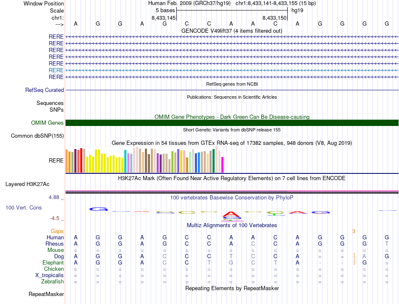Open the 100 Vert. Cons track label
399x304 pixels.
[x=24, y=207]
